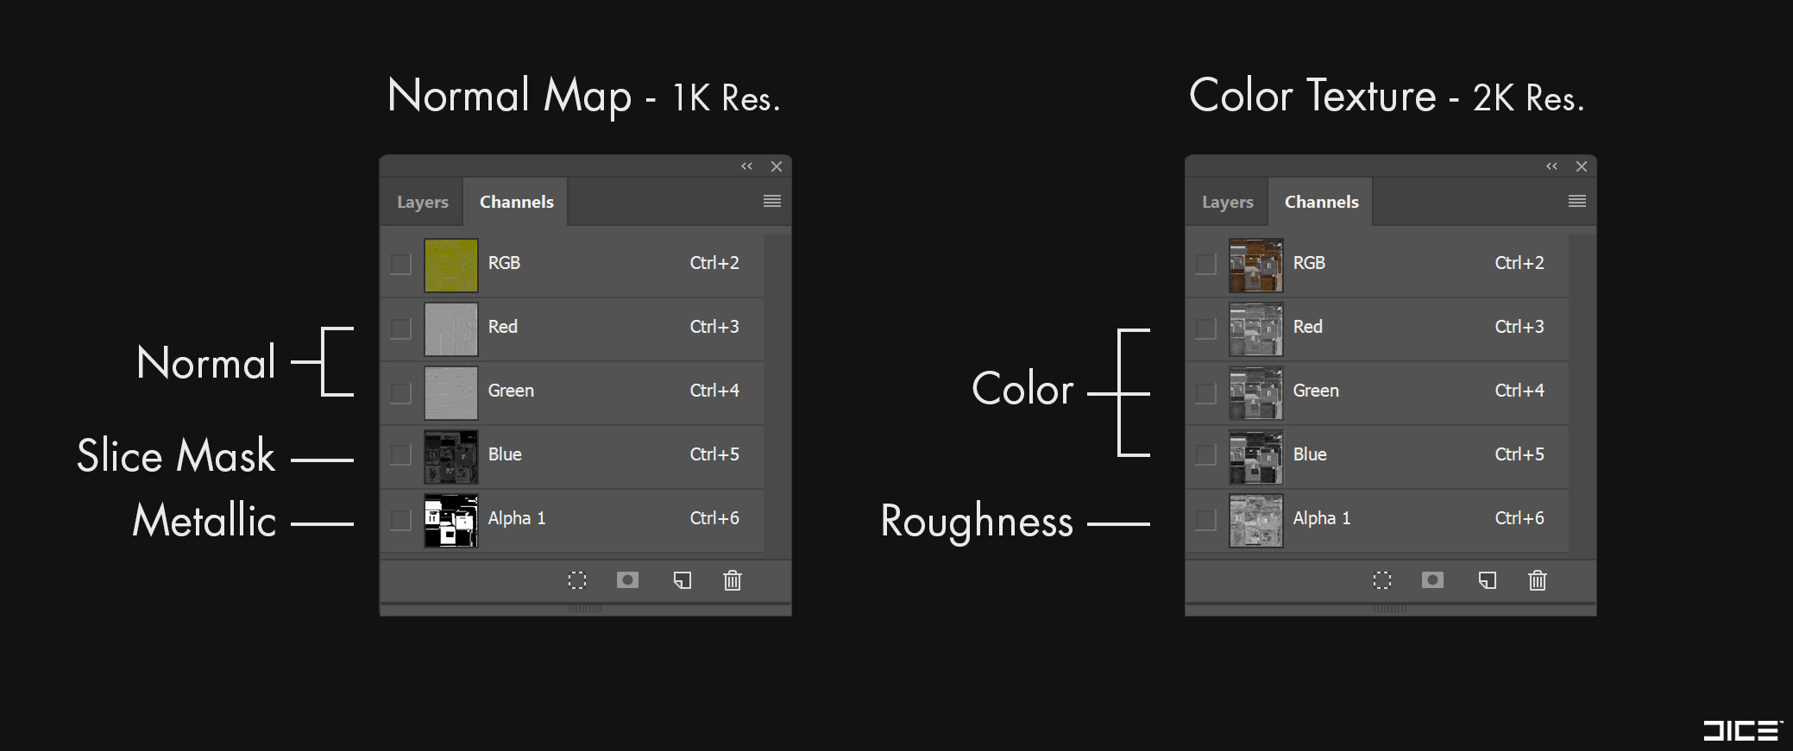Create new channel in Color Texture panel
This screenshot has width=1793, height=751.
pyautogui.click(x=1488, y=580)
